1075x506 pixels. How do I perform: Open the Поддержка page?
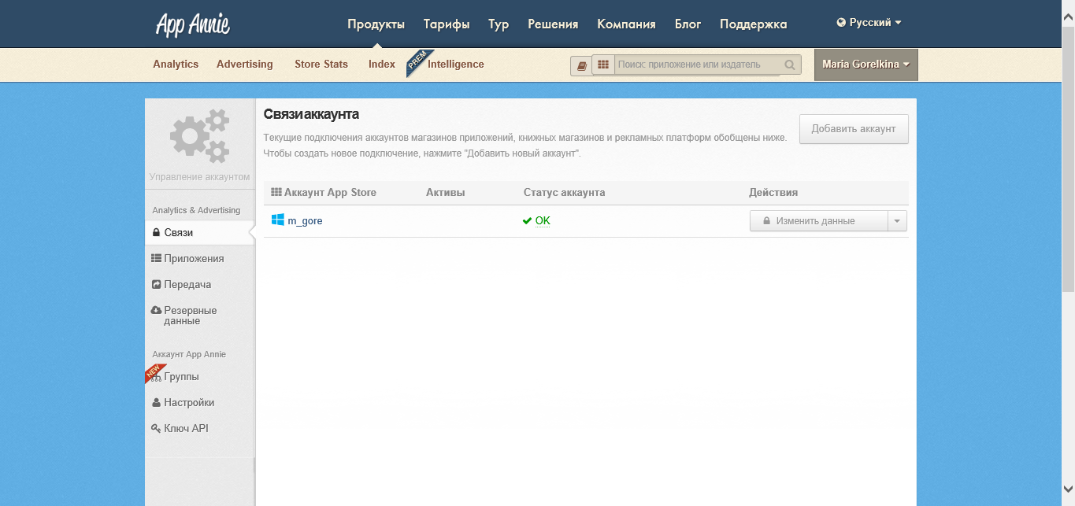point(753,24)
